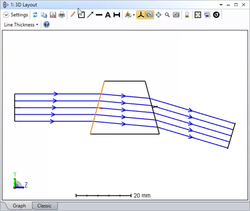Click the YZ axis orientation indicator
Screen dimensions: 250x211
(20, 181)
